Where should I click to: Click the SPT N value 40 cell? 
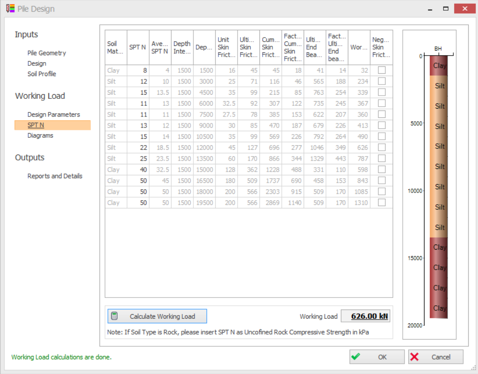click(138, 170)
